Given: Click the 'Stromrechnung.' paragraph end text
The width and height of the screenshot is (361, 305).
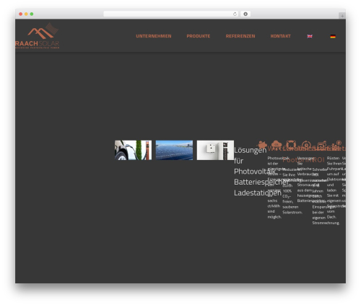Looking at the screenshot, I should click(326, 223).
